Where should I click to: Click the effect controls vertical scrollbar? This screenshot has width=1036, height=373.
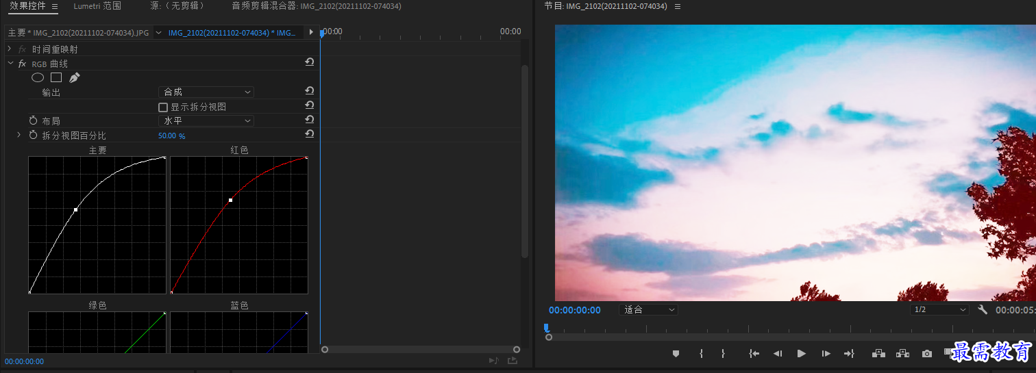tap(525, 161)
